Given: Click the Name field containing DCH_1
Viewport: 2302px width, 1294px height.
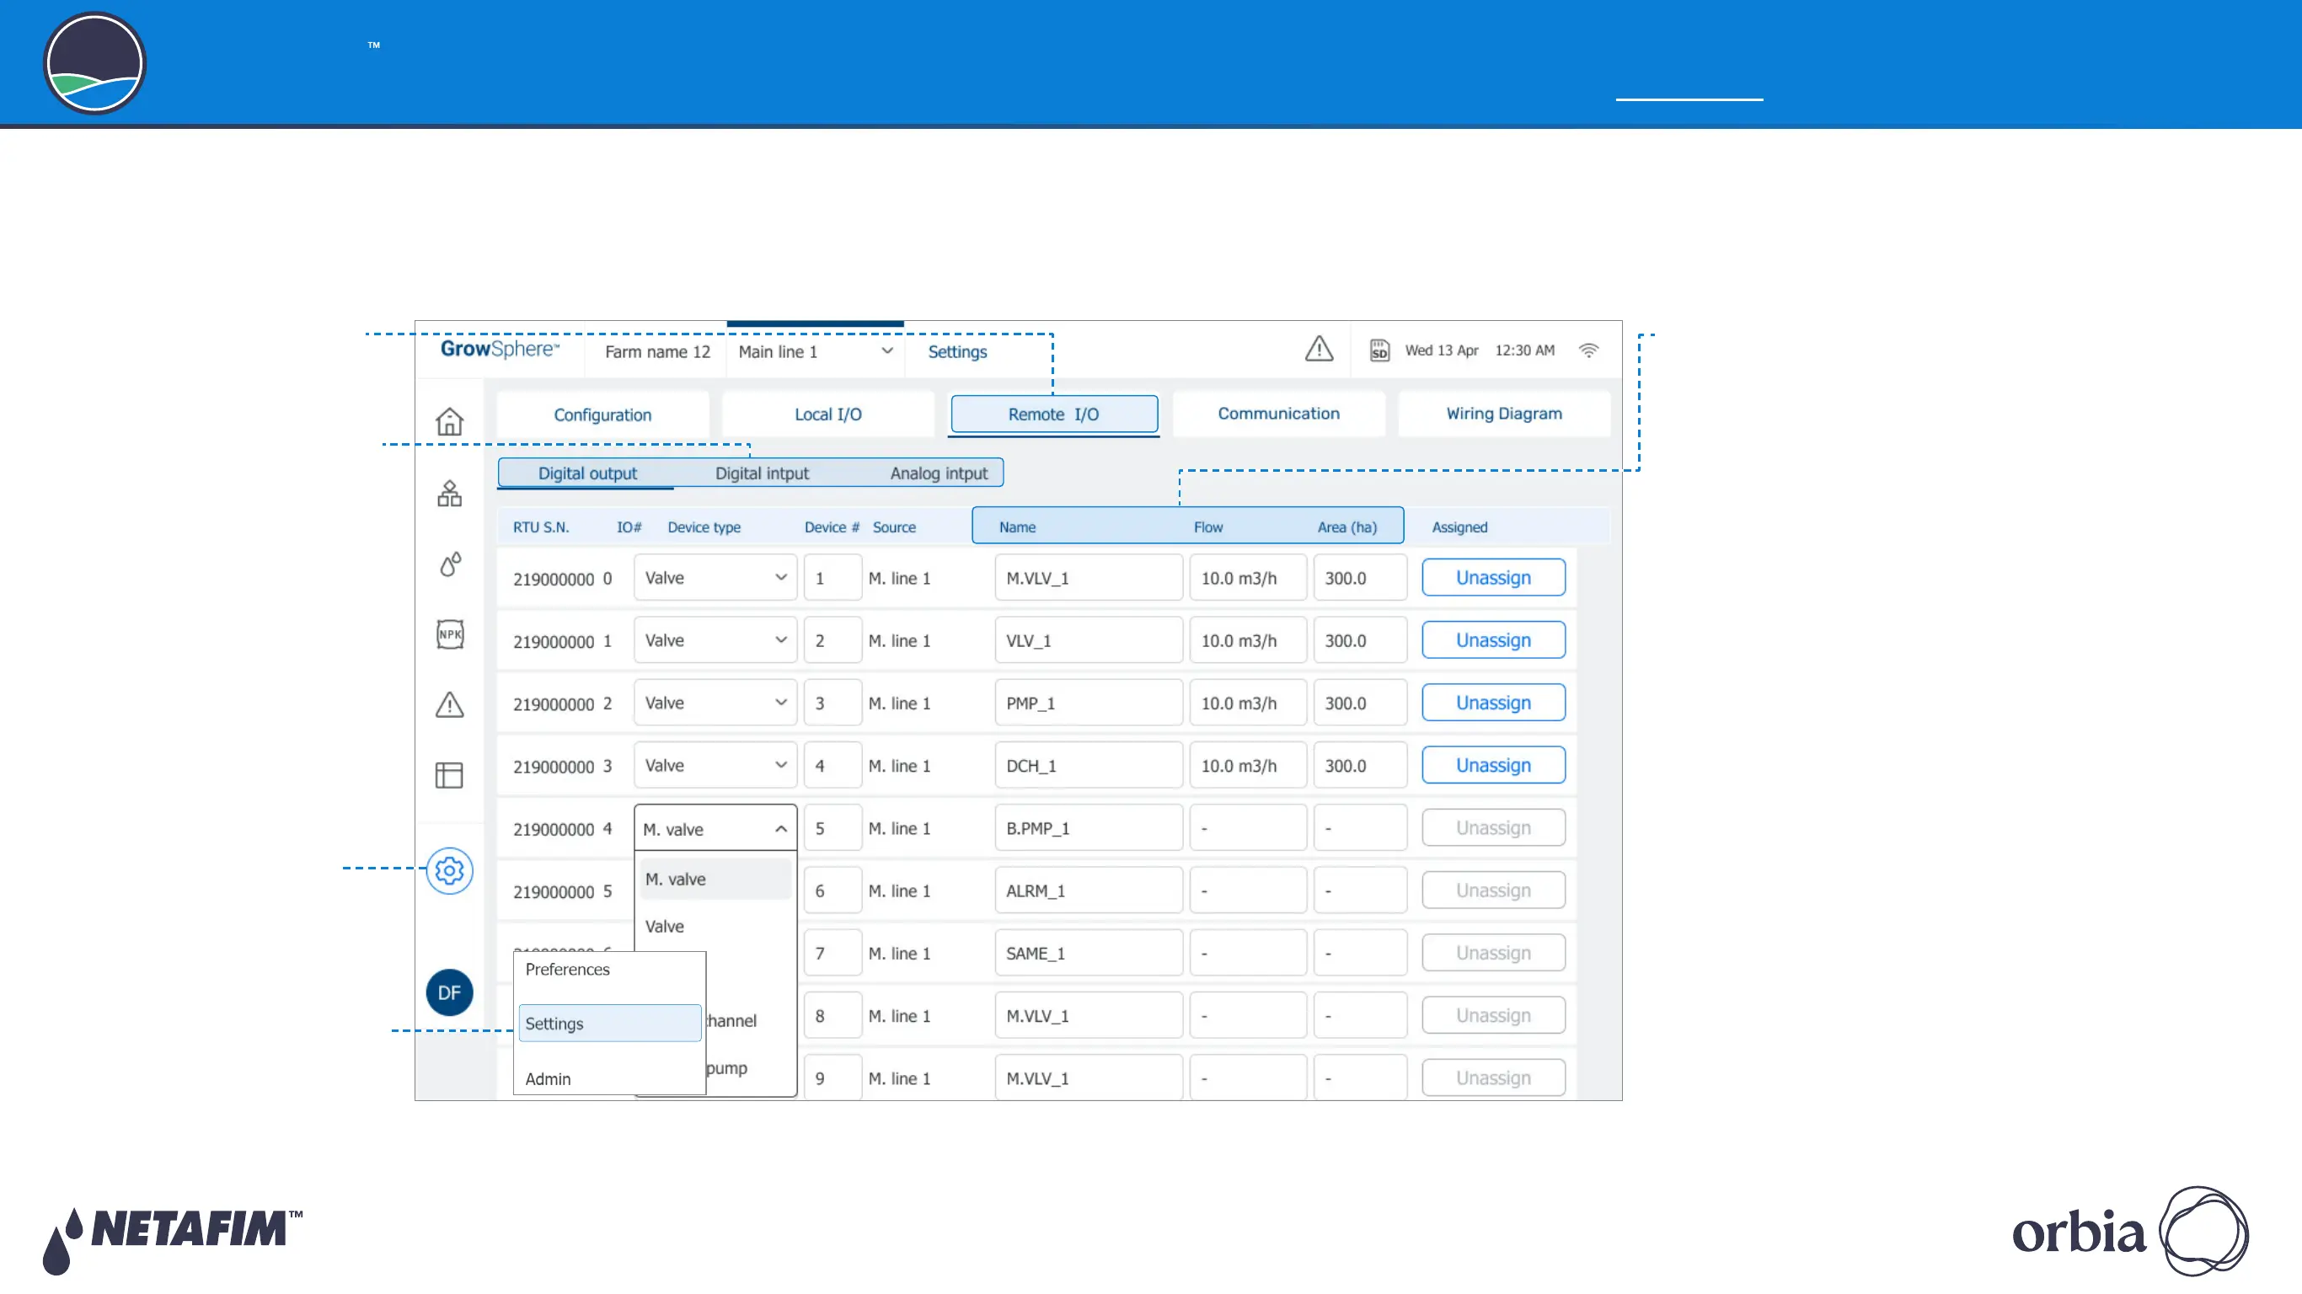Looking at the screenshot, I should pos(1089,765).
